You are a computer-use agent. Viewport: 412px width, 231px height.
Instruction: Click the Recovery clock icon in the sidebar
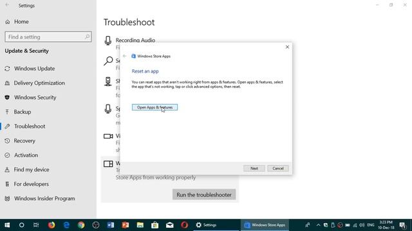pyautogui.click(x=7, y=141)
